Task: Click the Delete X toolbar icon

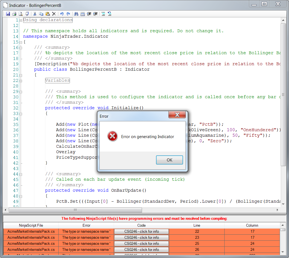Action: pyautogui.click(x=54, y=14)
